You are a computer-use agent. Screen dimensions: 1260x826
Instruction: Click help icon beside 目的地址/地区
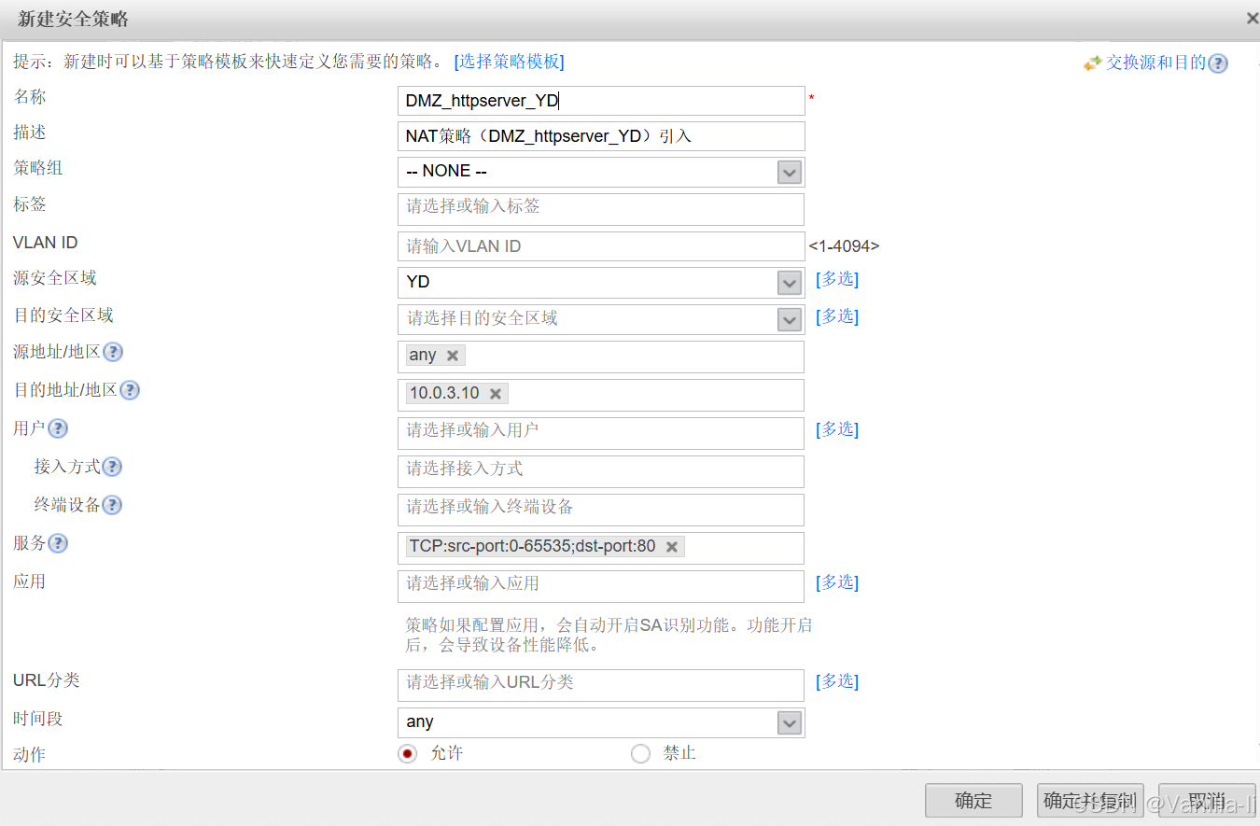tap(130, 390)
